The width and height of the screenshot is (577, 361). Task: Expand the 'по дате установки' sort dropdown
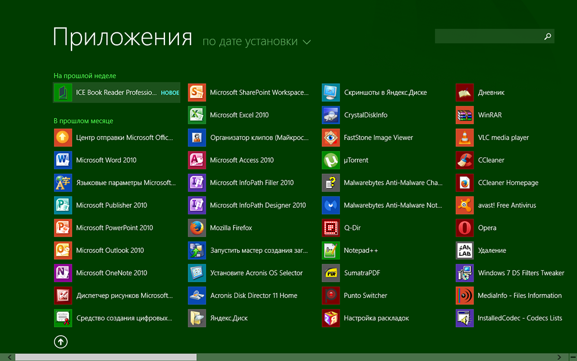tap(257, 42)
